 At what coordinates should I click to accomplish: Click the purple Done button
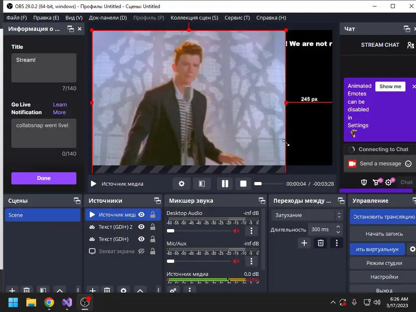tap(44, 178)
